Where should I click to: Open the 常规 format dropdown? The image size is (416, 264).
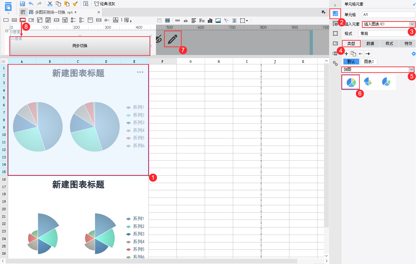point(387,33)
